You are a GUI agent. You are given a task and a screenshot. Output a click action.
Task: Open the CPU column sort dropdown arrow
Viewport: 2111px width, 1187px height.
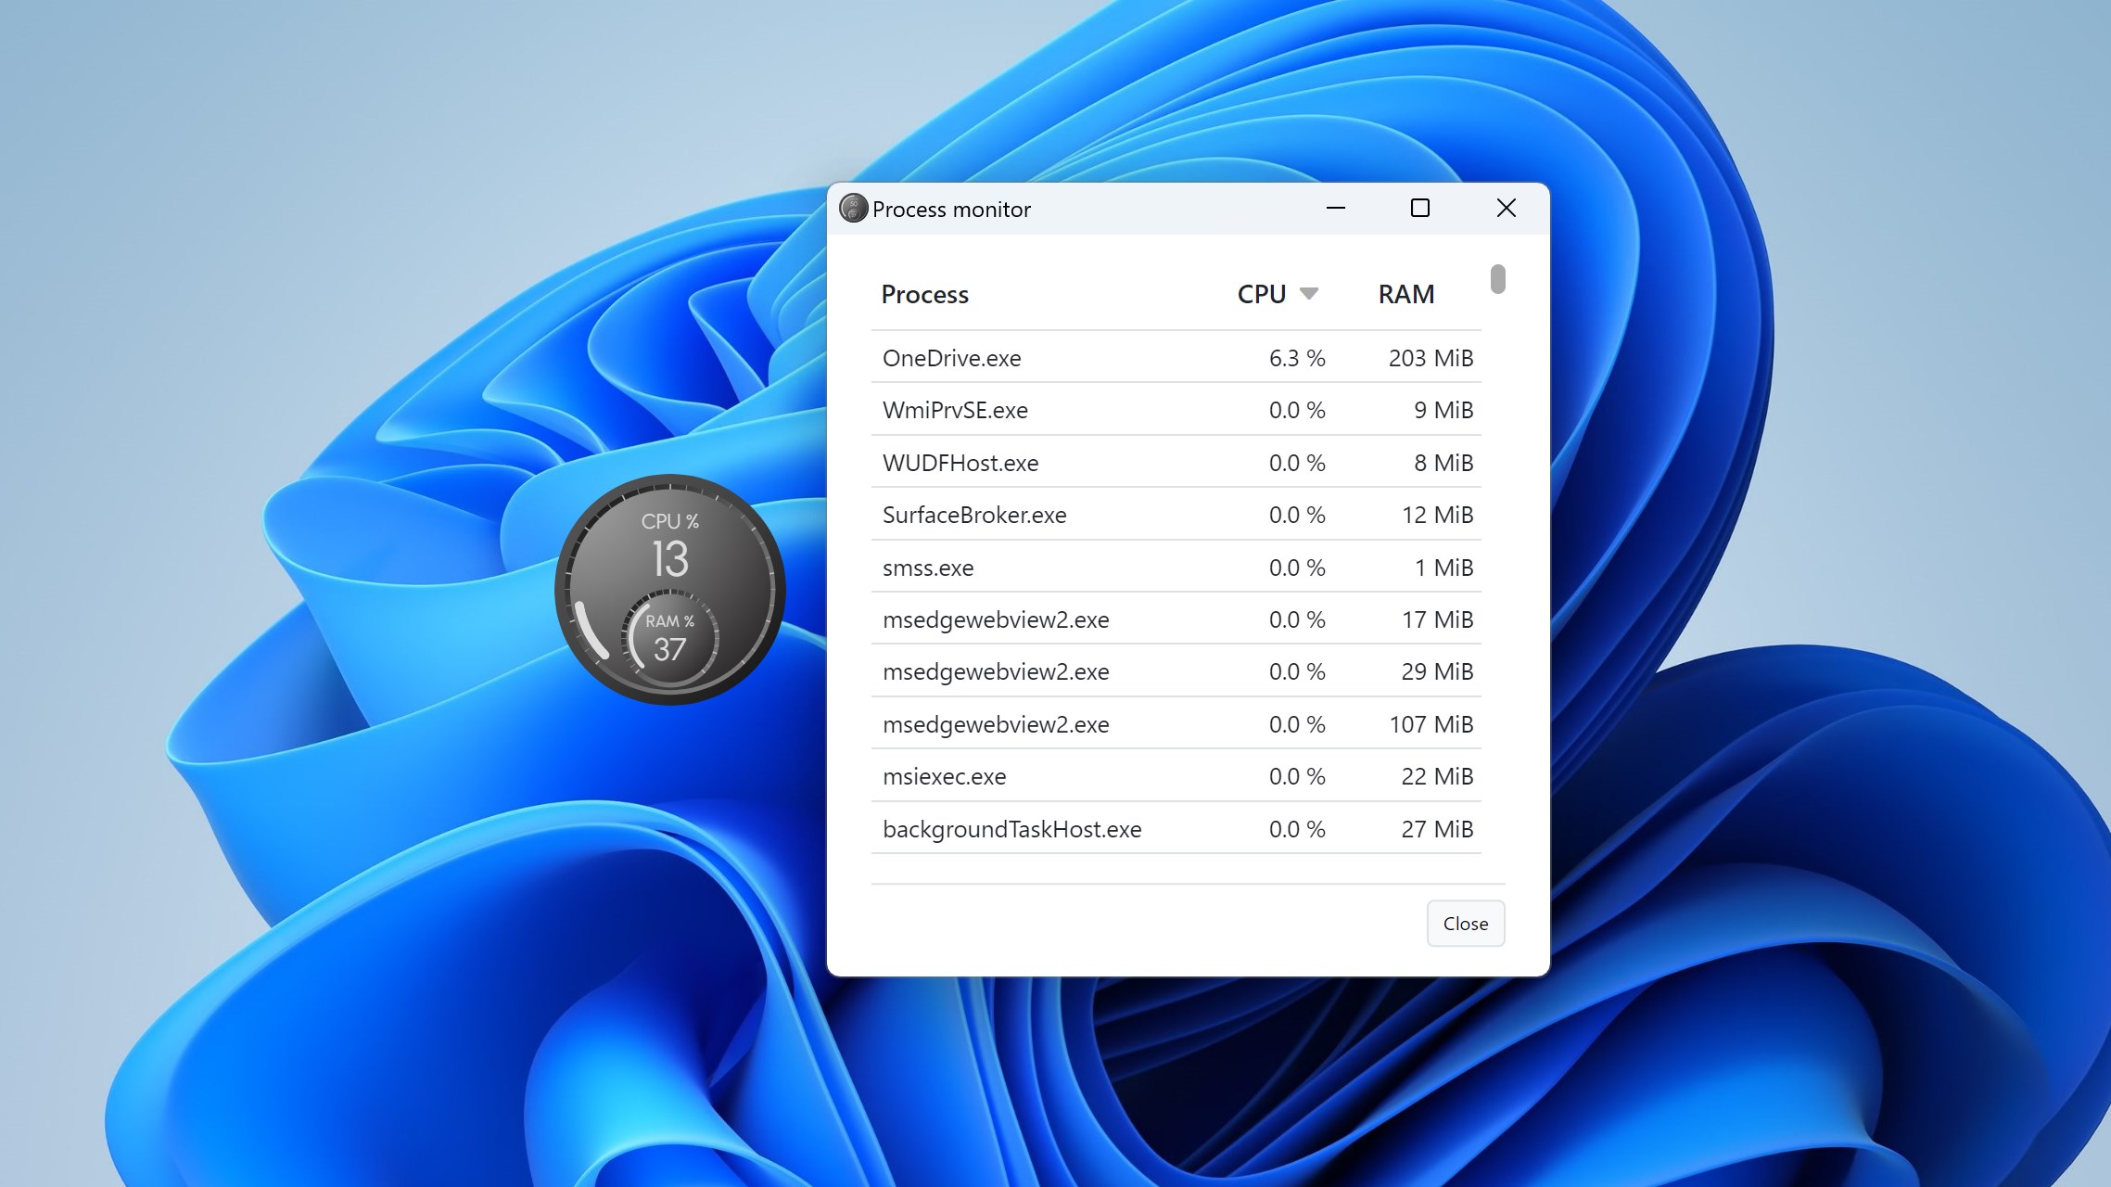(x=1310, y=293)
